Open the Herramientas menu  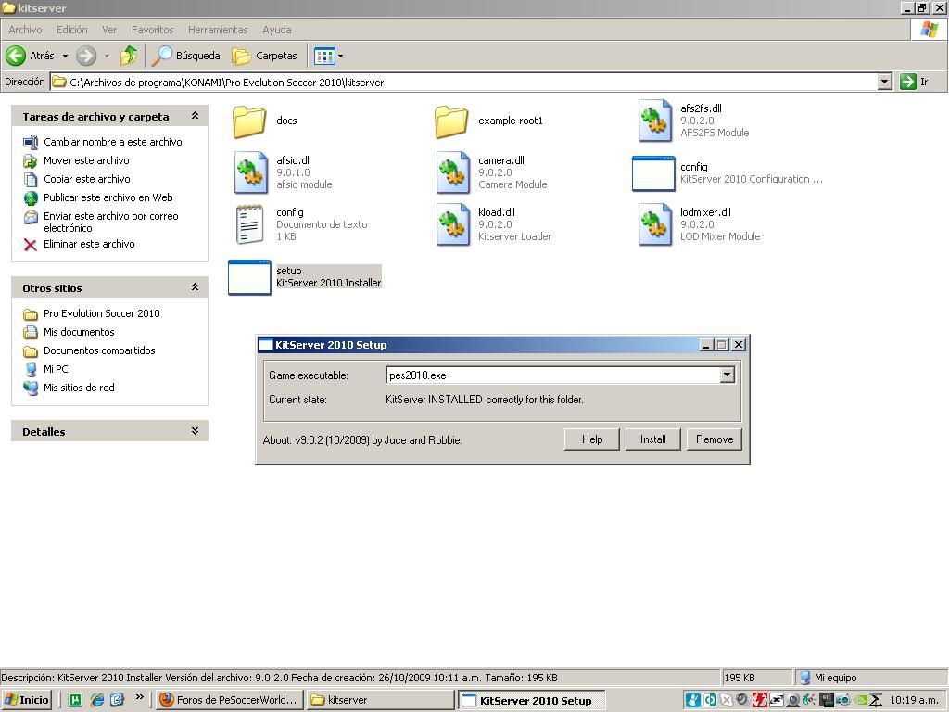tap(218, 30)
